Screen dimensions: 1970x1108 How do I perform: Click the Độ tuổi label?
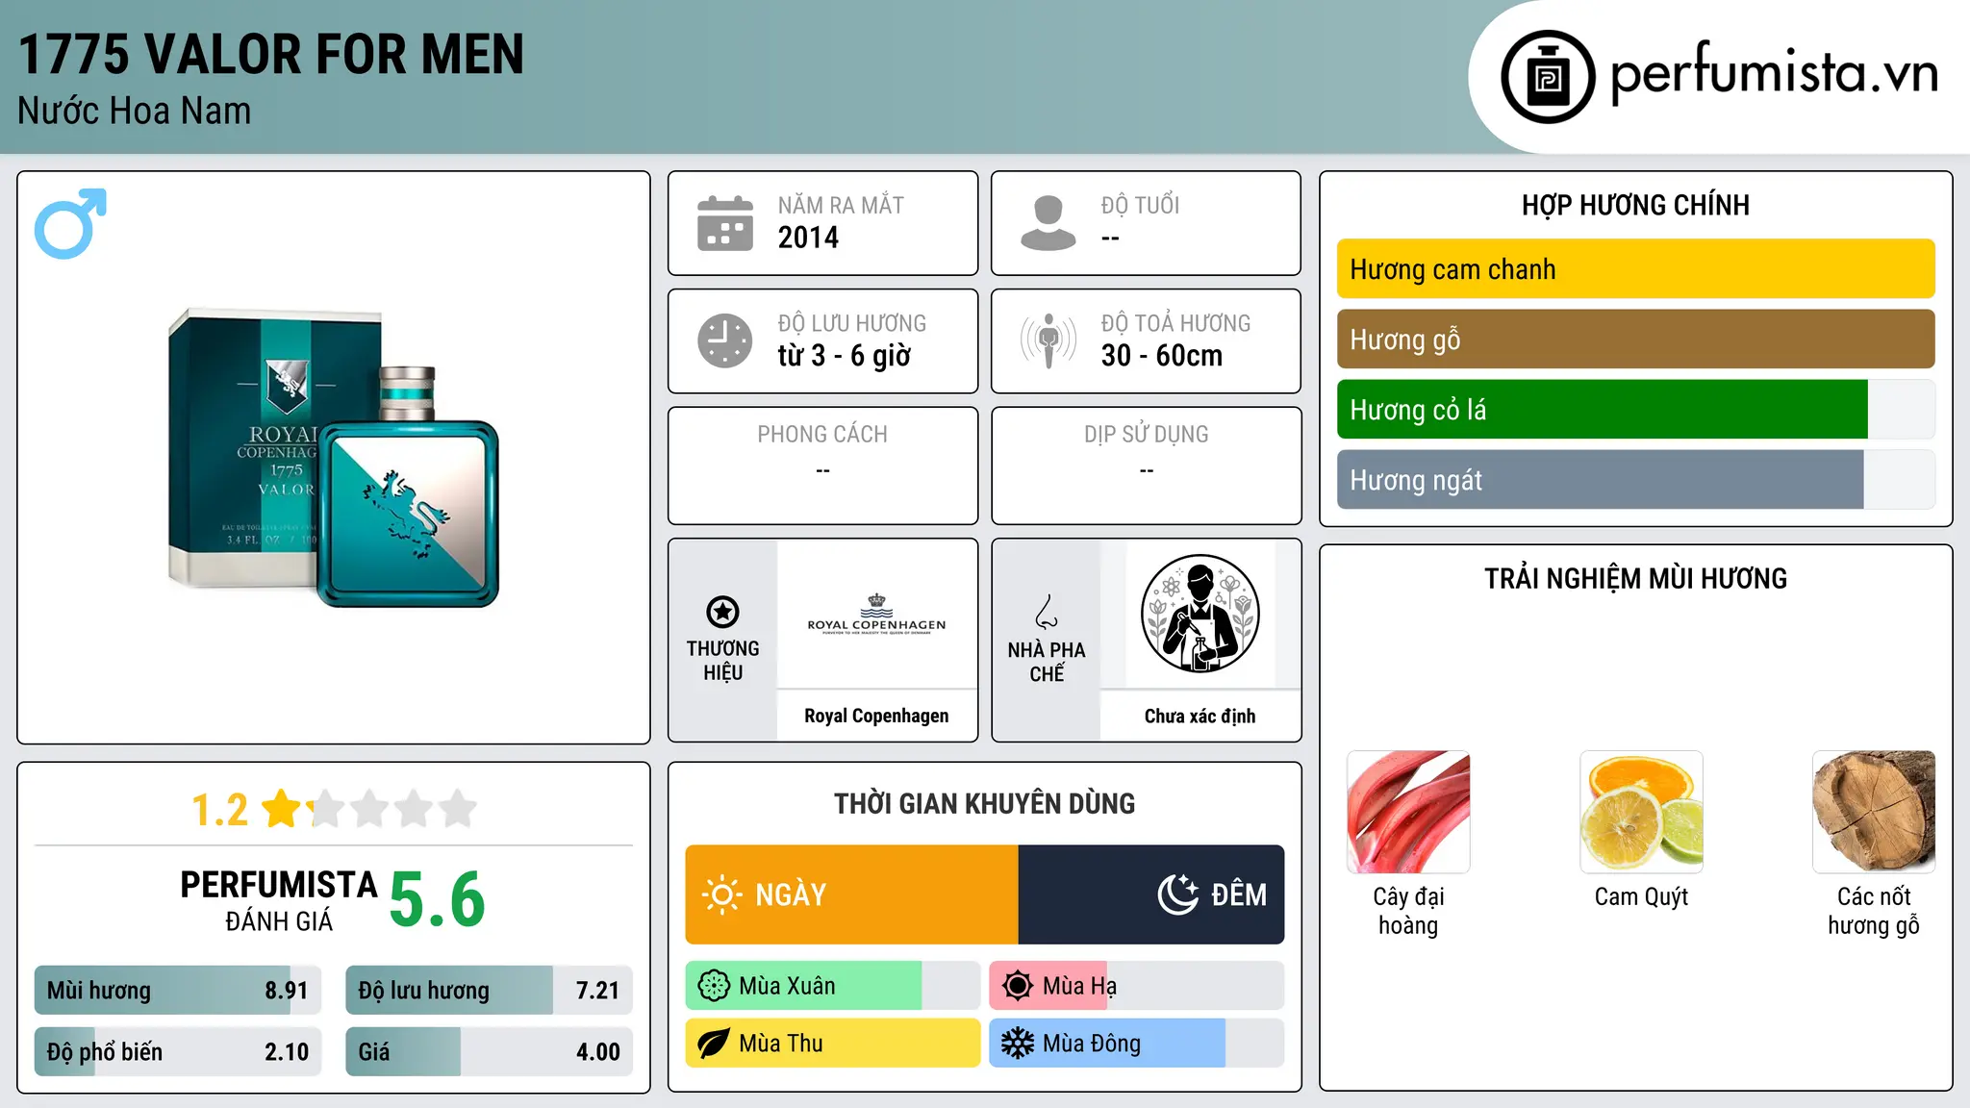1140,205
